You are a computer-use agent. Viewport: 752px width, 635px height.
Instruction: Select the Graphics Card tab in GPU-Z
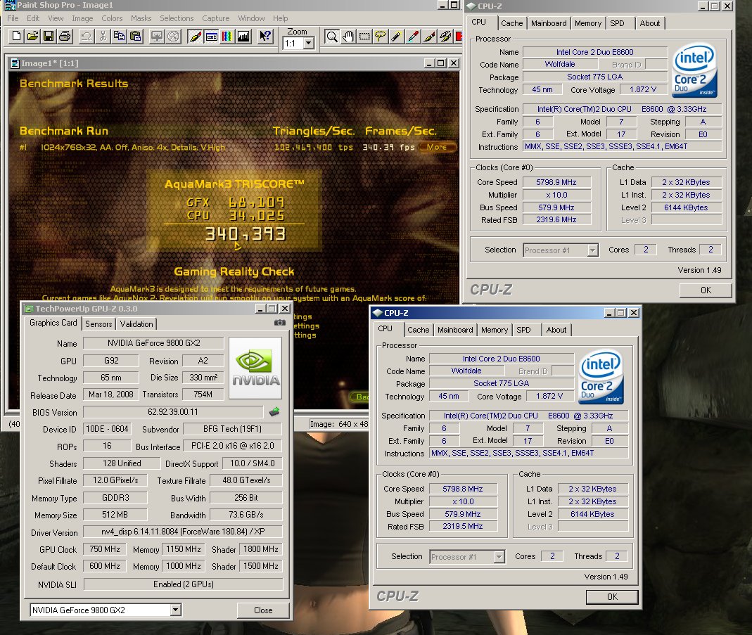(x=53, y=323)
